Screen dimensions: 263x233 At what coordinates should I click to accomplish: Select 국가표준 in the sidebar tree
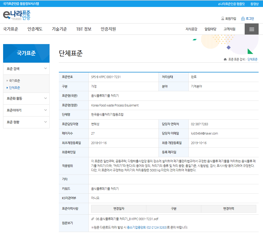pyautogui.click(x=14, y=81)
